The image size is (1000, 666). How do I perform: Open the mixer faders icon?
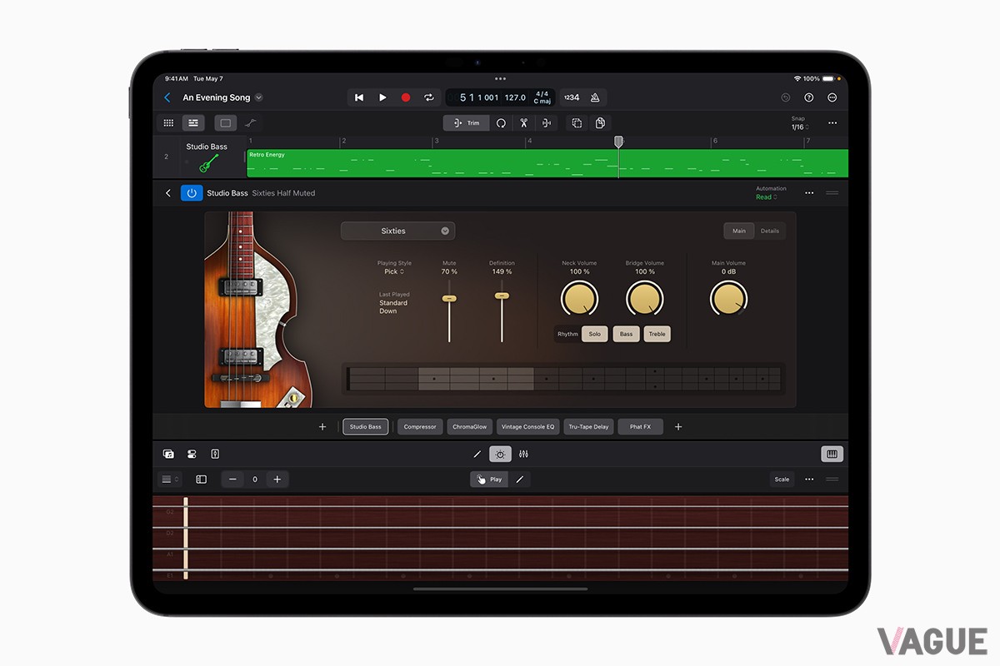coord(523,454)
